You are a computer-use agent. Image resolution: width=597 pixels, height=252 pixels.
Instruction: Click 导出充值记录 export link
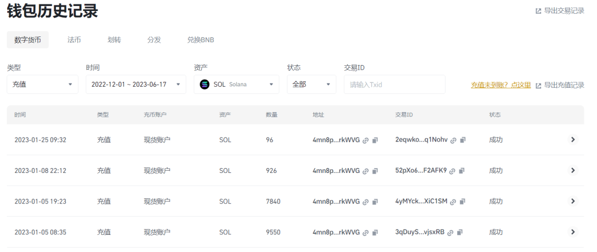559,85
